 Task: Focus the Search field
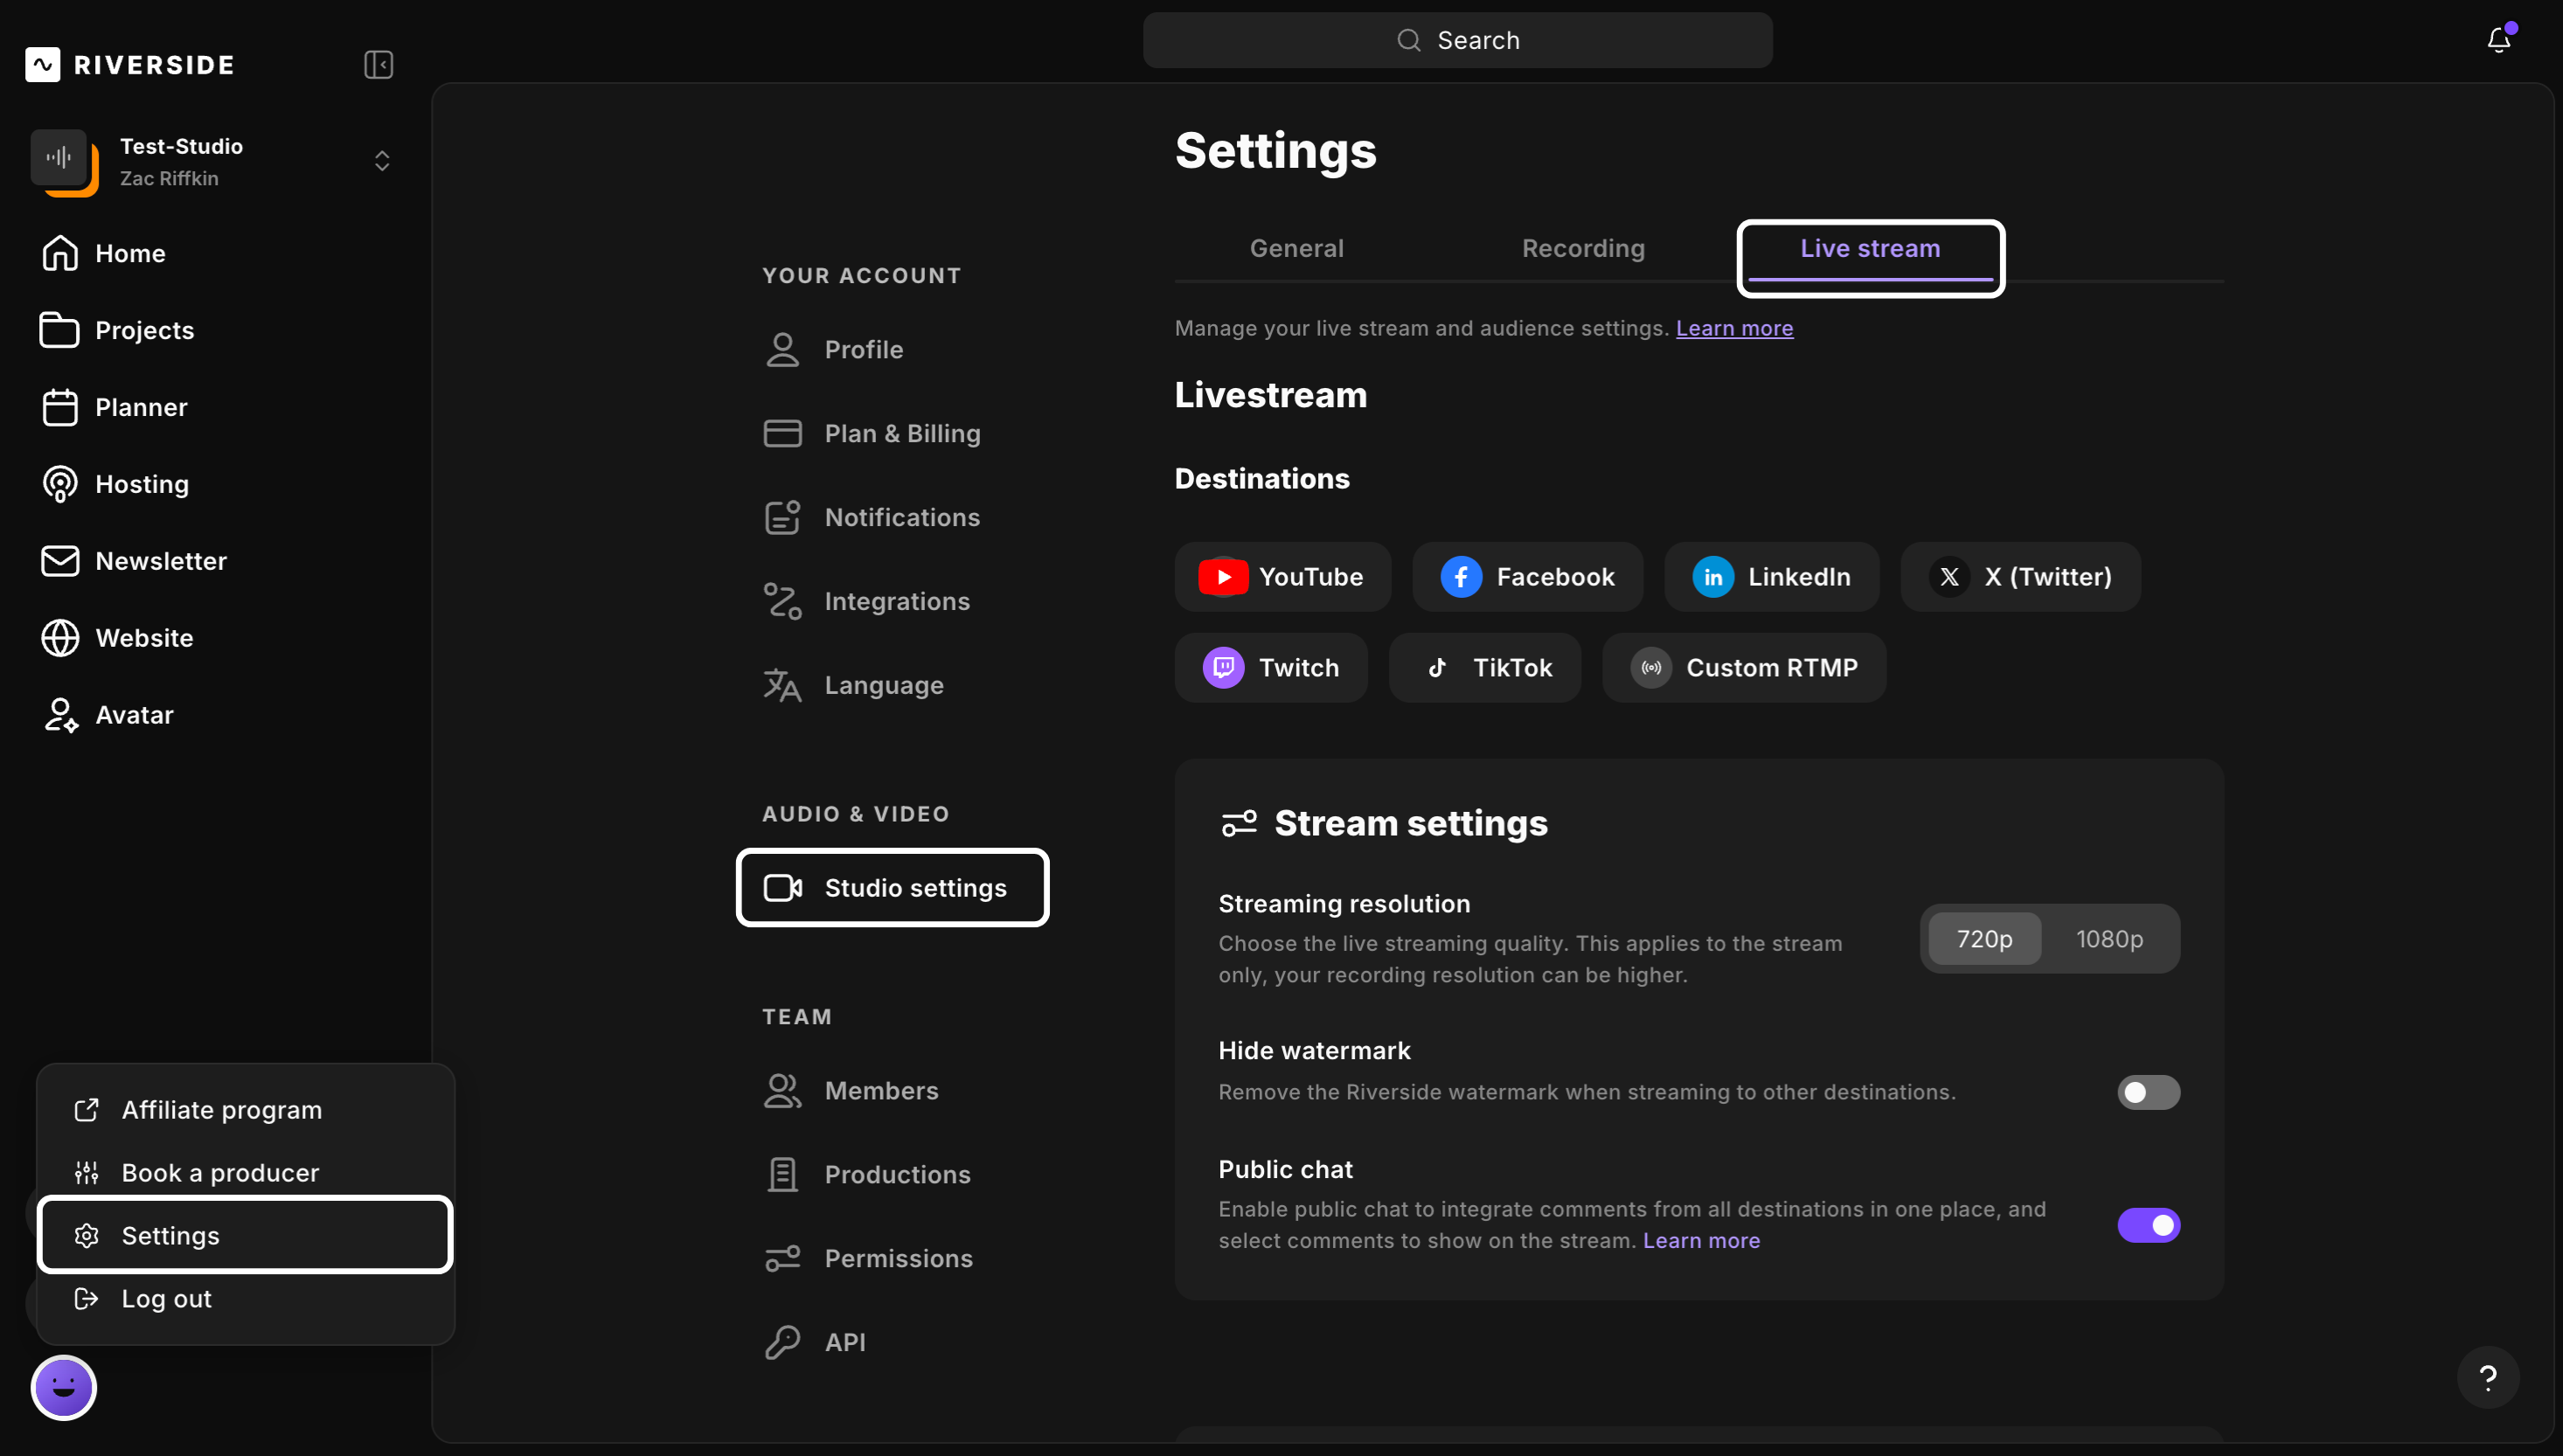(x=1458, y=40)
